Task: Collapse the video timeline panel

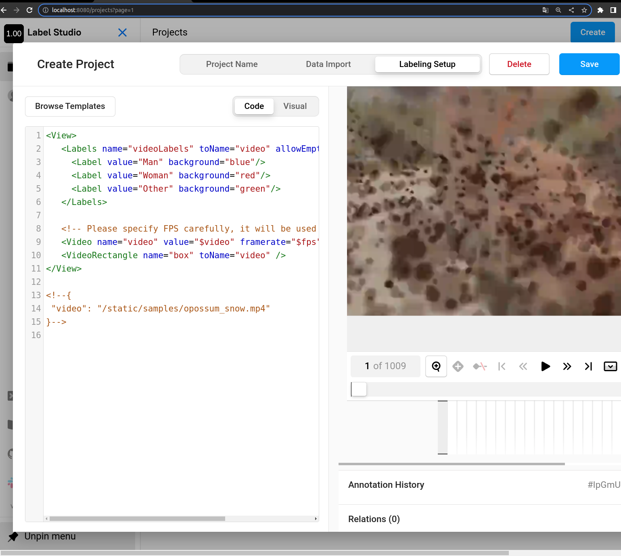Action: click(610, 366)
